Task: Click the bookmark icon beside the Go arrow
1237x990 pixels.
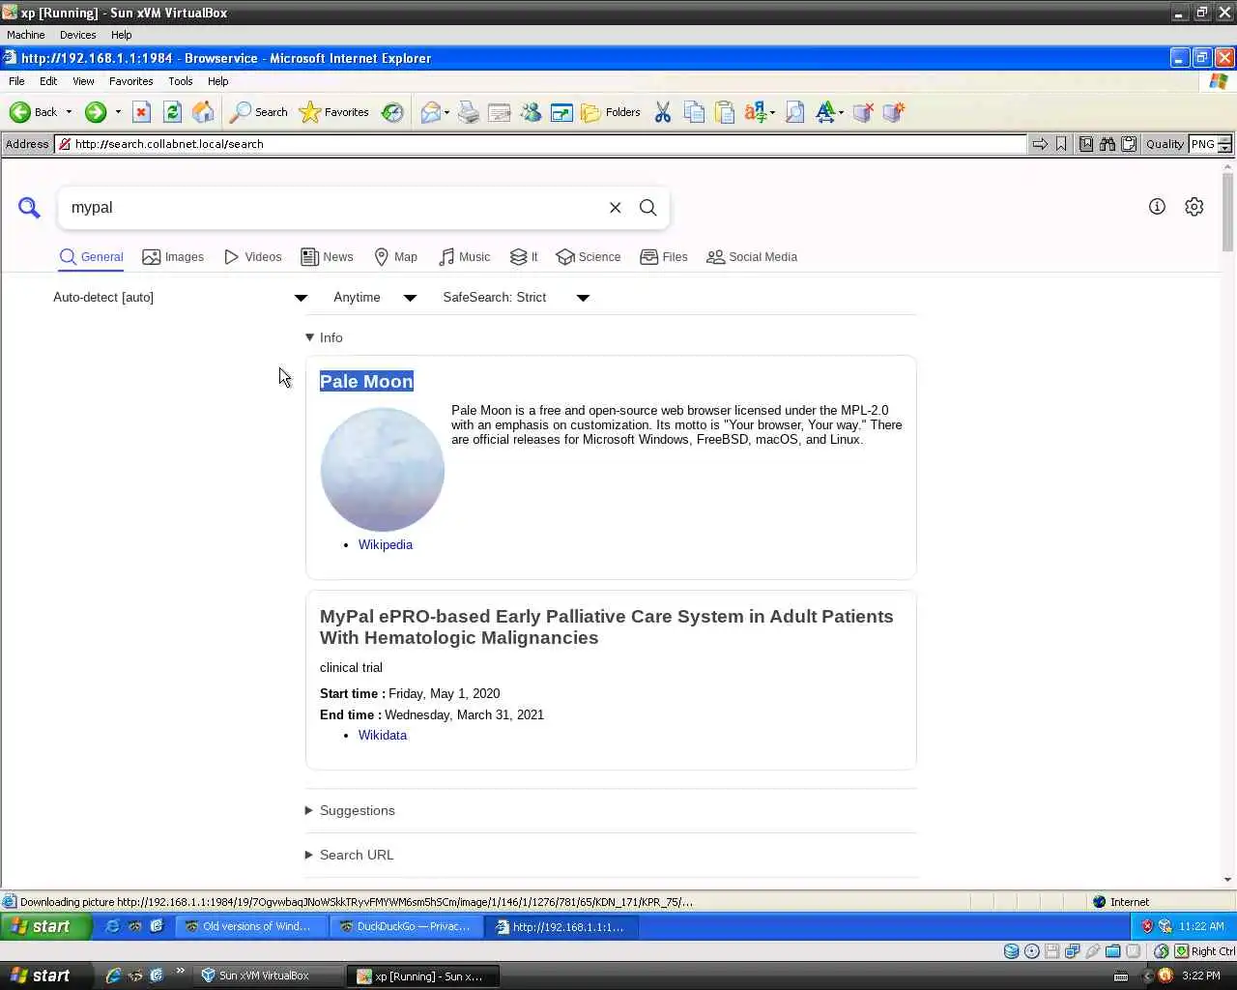Action: click(1061, 144)
